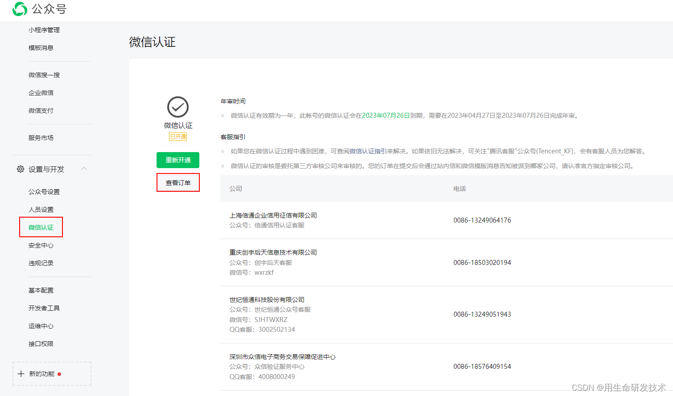Click the 客服指引 section heading

[233, 137]
